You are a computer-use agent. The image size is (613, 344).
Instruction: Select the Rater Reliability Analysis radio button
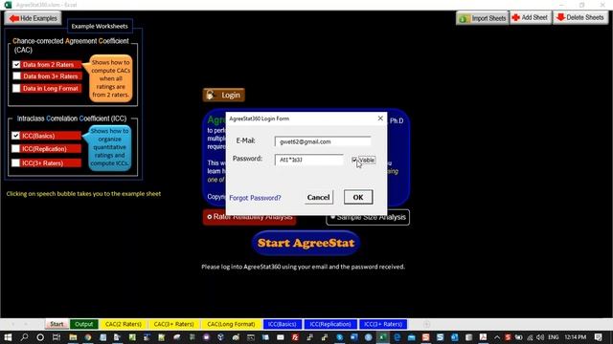[x=210, y=217]
